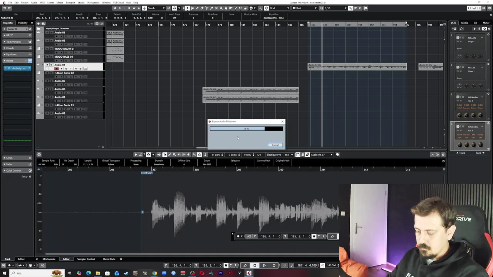493x277 pixels.
Task: Cancel the Export Audio Mixdown
Action: coord(275,145)
